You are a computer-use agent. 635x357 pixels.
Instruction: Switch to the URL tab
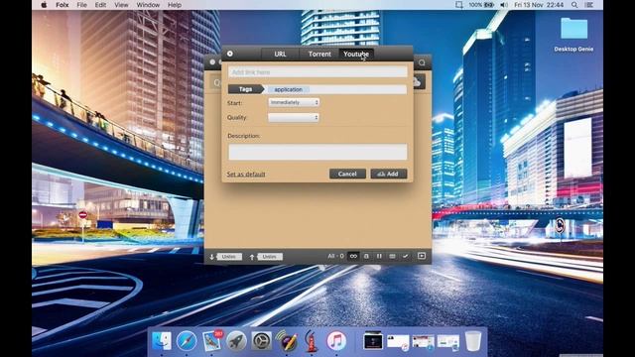click(280, 54)
